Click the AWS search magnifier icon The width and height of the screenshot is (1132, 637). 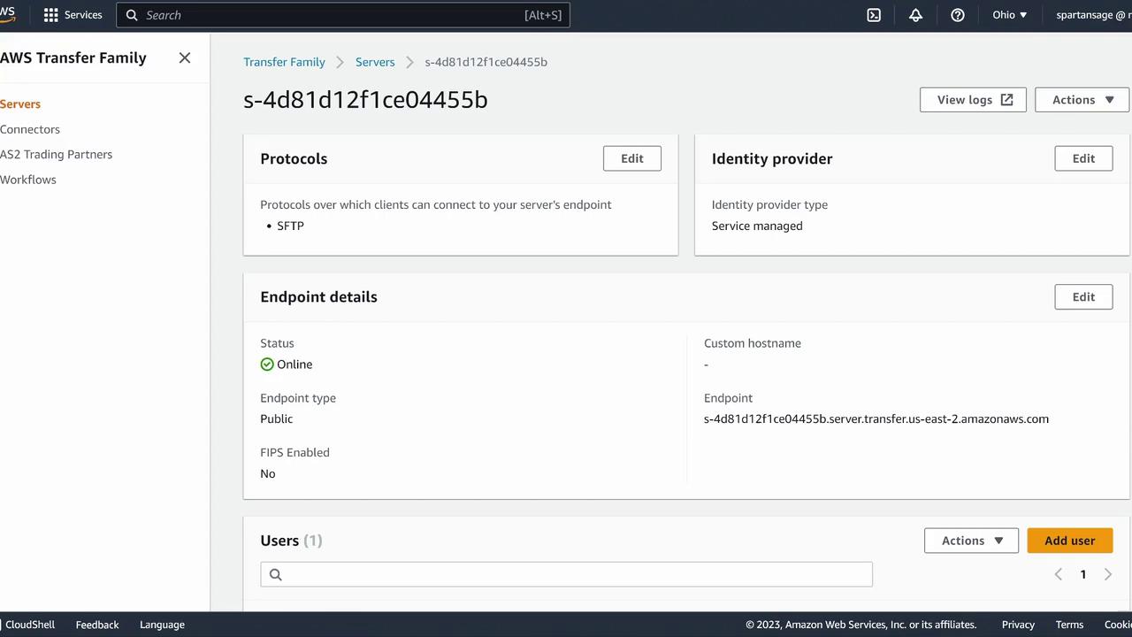132,15
